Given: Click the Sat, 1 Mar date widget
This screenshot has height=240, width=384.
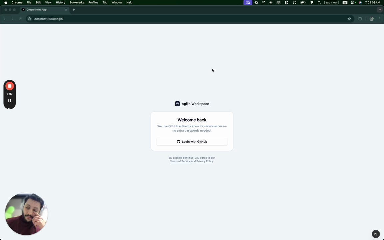Looking at the screenshot, I should pyautogui.click(x=331, y=2).
